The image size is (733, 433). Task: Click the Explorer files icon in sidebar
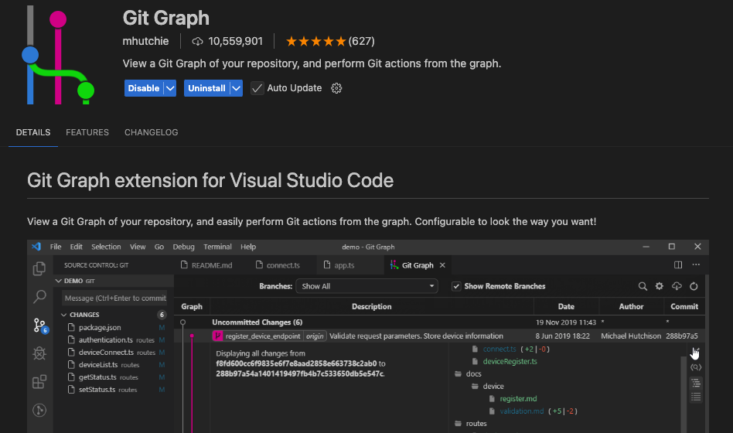tap(39, 268)
